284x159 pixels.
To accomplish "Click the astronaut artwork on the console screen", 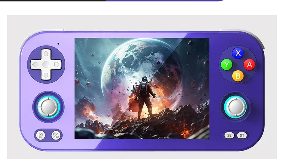I will (142, 89).
